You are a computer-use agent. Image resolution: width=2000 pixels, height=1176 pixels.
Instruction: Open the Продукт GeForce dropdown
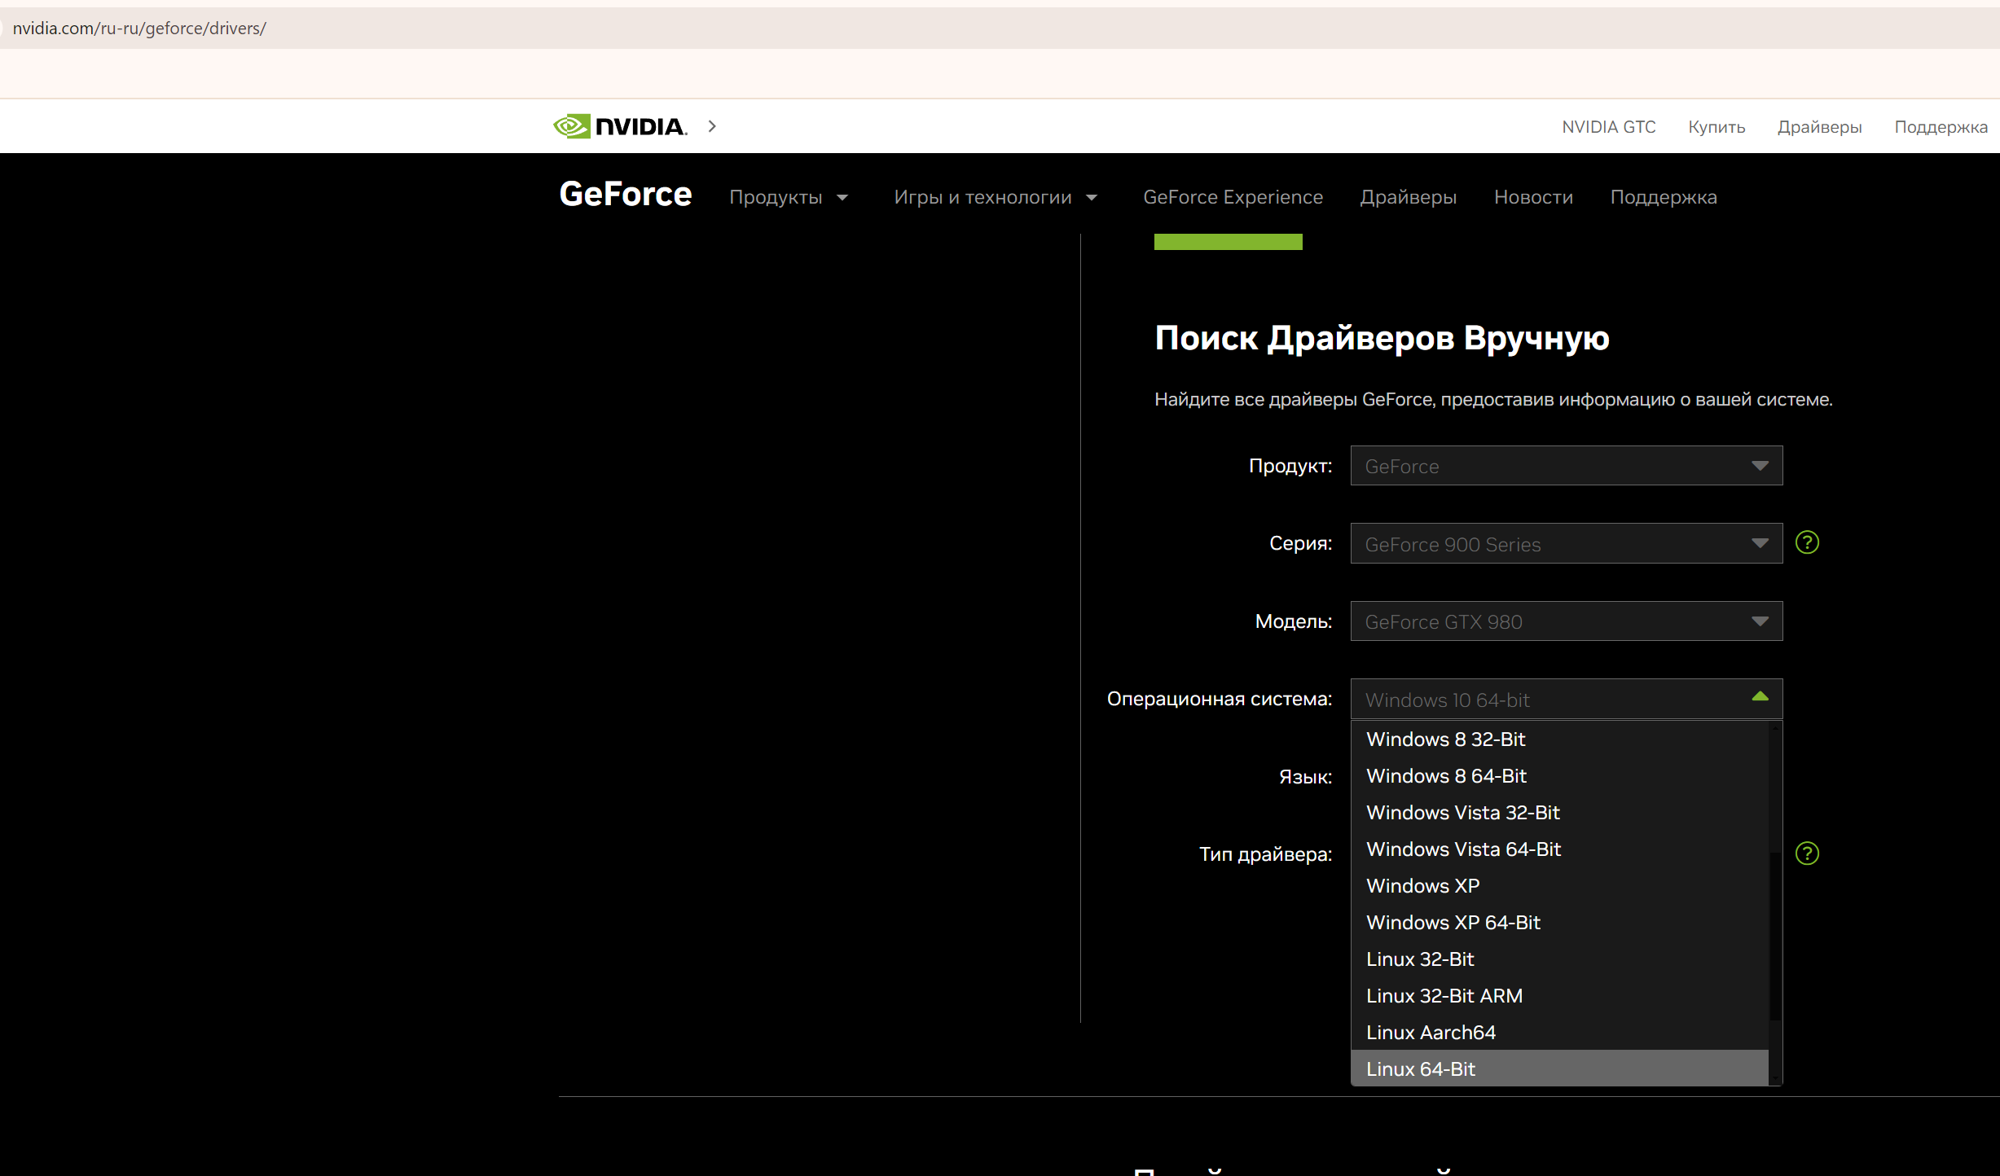tap(1566, 466)
